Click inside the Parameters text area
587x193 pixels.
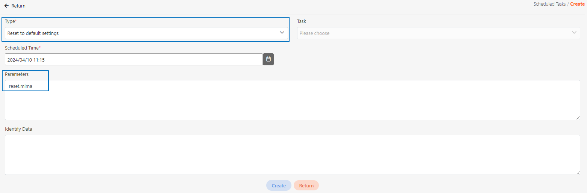(292, 101)
